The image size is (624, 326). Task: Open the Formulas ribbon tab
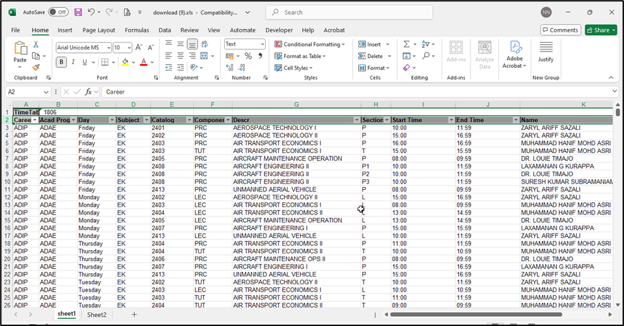point(137,30)
